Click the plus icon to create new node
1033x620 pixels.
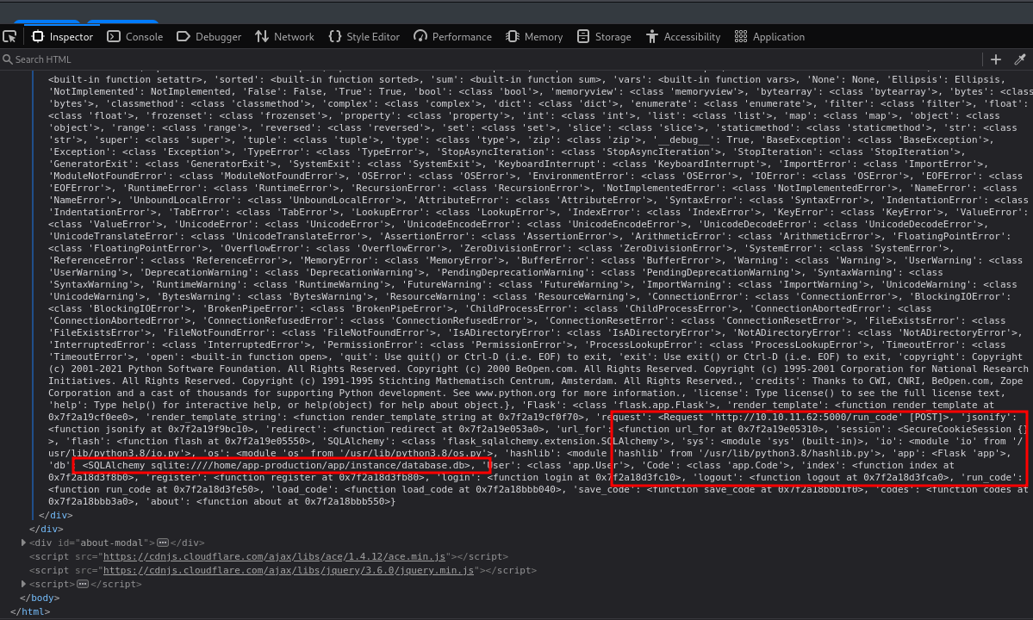point(996,59)
